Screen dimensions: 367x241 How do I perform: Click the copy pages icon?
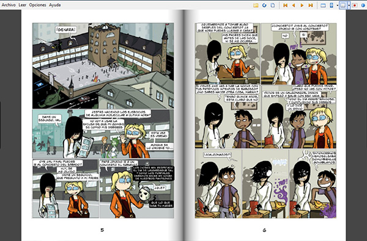click(273, 5)
